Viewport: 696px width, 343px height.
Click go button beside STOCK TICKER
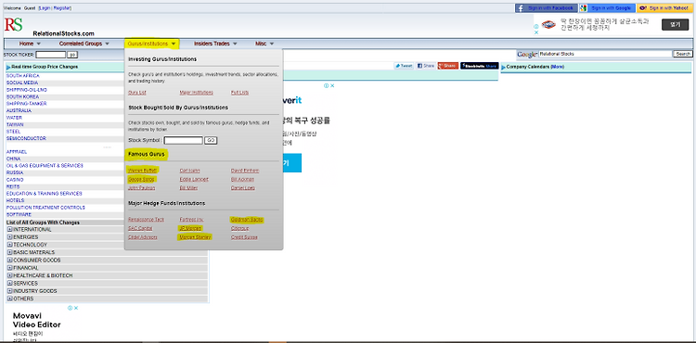tap(72, 55)
